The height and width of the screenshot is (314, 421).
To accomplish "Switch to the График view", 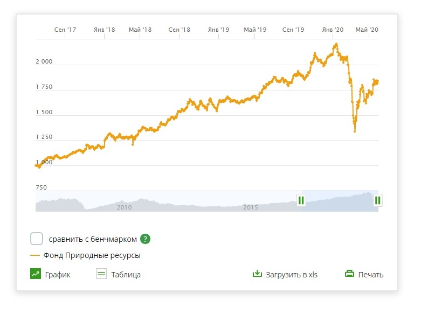I will pyautogui.click(x=58, y=275).
